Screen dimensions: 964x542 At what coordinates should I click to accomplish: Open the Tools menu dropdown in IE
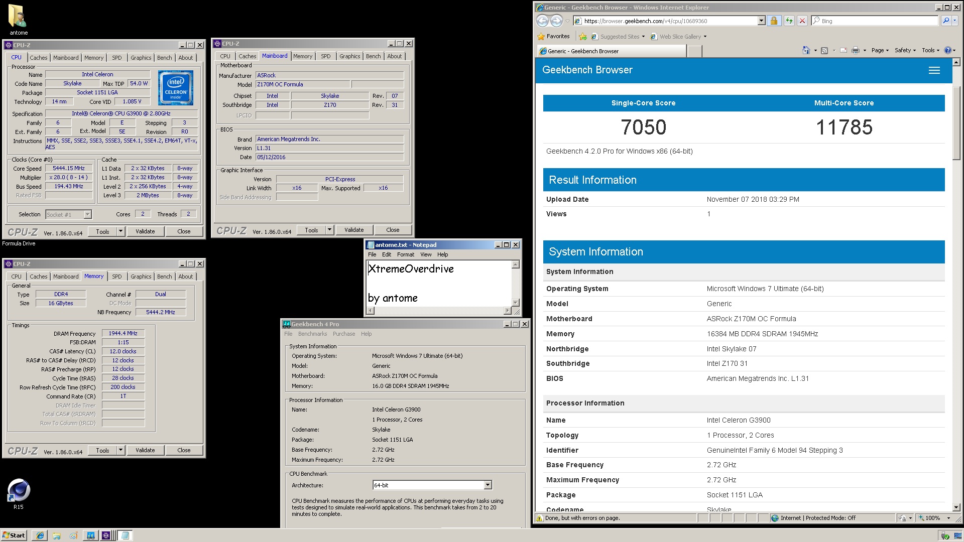tap(930, 50)
